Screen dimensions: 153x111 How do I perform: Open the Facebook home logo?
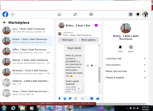click(5, 14)
